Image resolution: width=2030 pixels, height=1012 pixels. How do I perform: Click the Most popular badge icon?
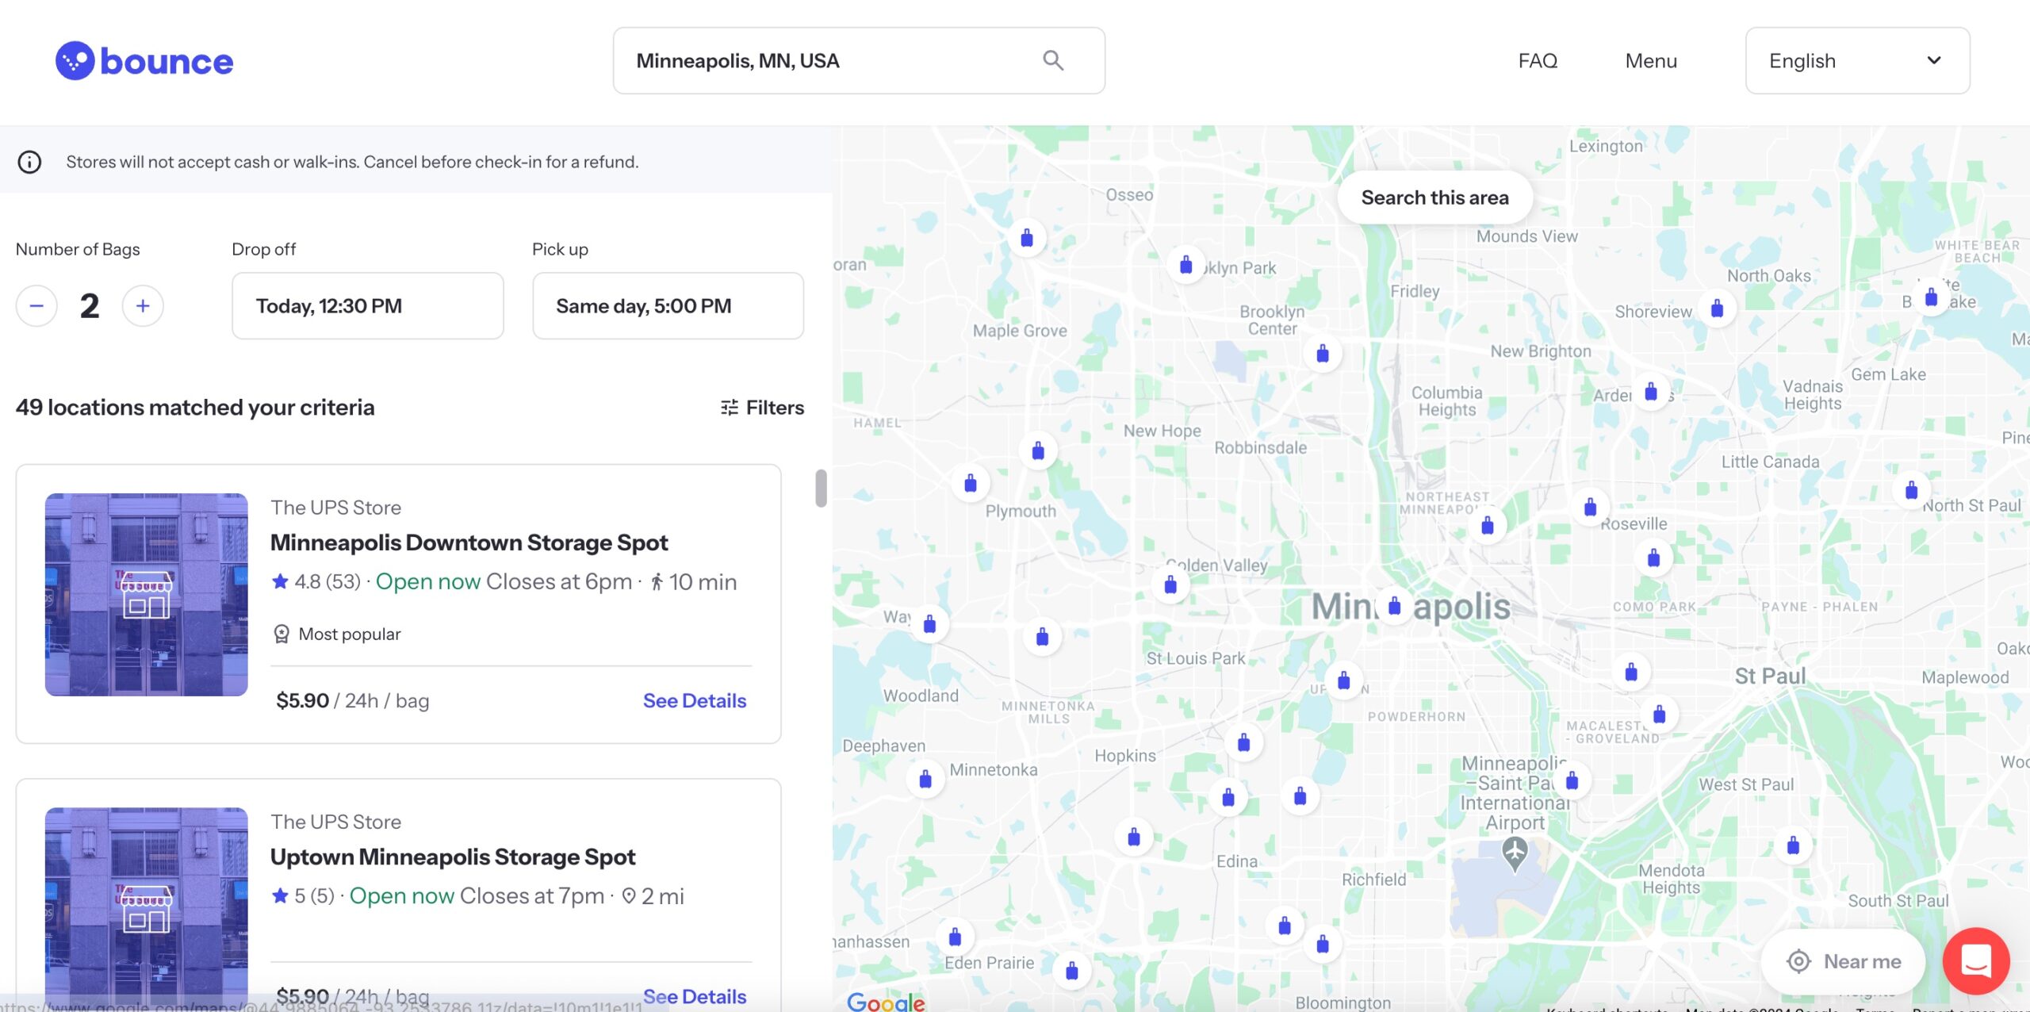[x=282, y=633]
